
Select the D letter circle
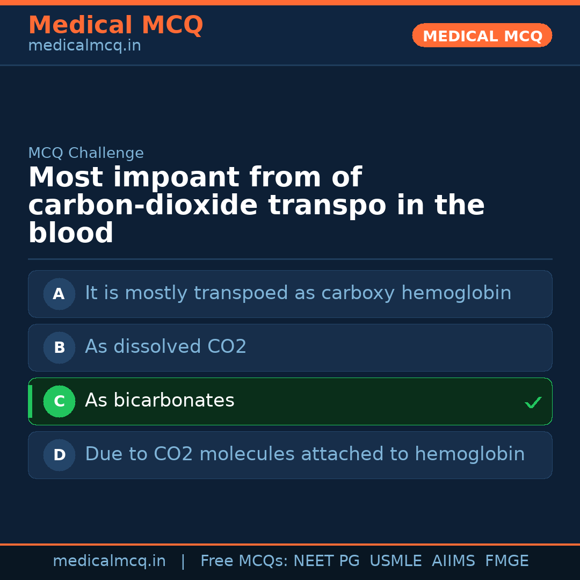pyautogui.click(x=59, y=455)
